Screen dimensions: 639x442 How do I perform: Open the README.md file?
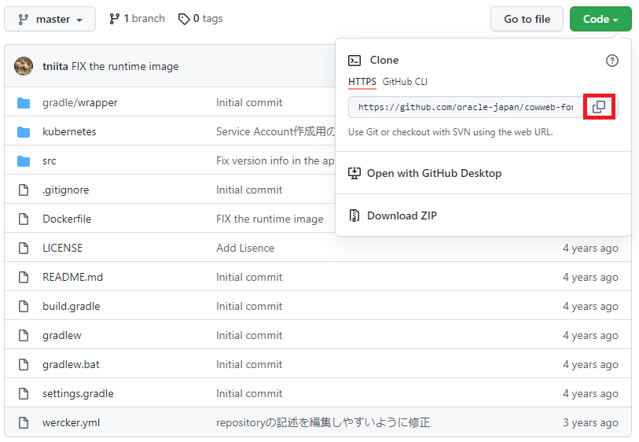[x=72, y=277]
